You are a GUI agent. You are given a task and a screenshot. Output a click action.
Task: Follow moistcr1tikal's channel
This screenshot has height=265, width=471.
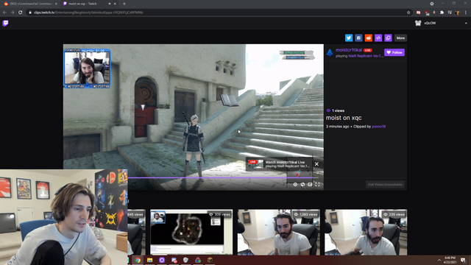pyautogui.click(x=394, y=52)
